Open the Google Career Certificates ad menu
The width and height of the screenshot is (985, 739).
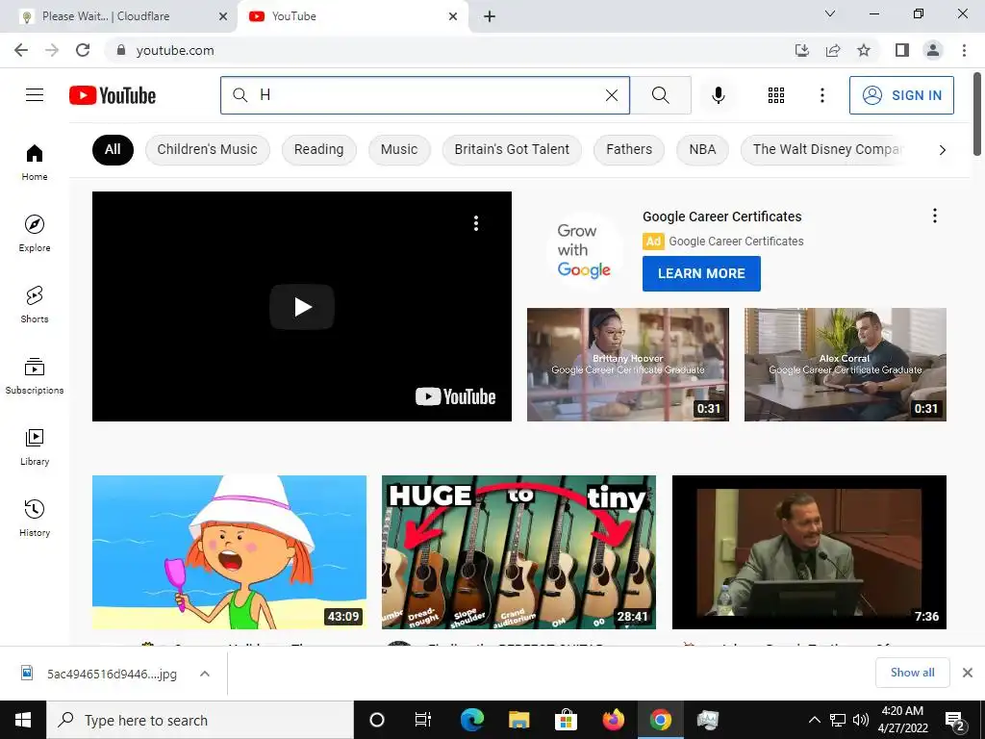pyautogui.click(x=935, y=216)
